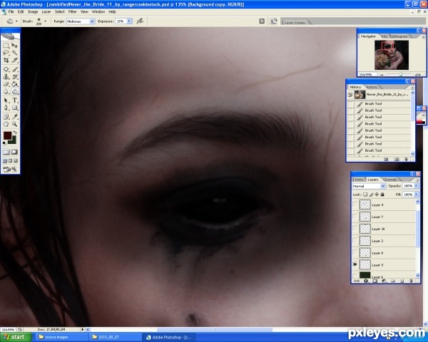Select the Rectangle shape tool
This screenshot has width=428, height=342.
pyautogui.click(x=14, y=108)
